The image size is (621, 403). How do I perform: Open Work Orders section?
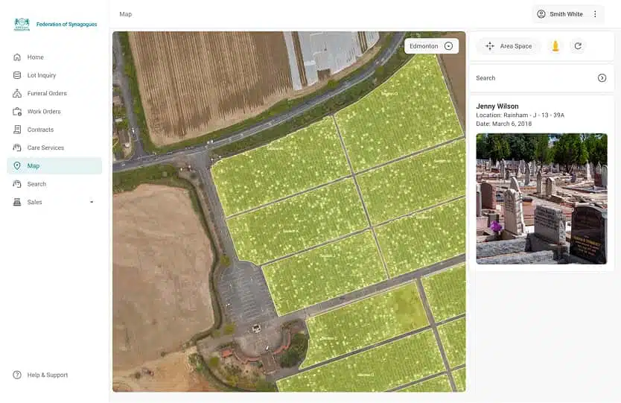tap(54, 112)
